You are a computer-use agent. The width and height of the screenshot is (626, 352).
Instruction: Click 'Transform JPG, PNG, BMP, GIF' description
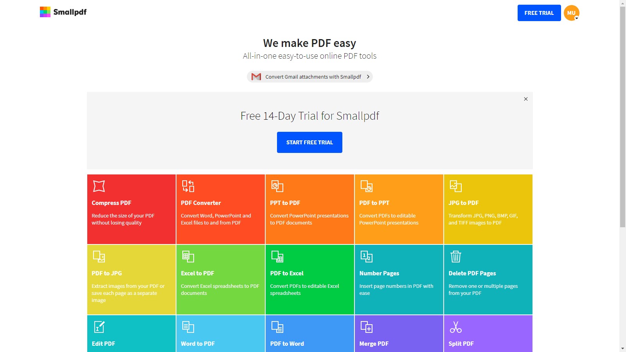tap(483, 219)
